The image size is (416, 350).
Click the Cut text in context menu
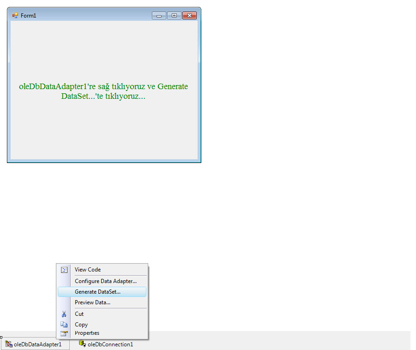tap(79, 314)
